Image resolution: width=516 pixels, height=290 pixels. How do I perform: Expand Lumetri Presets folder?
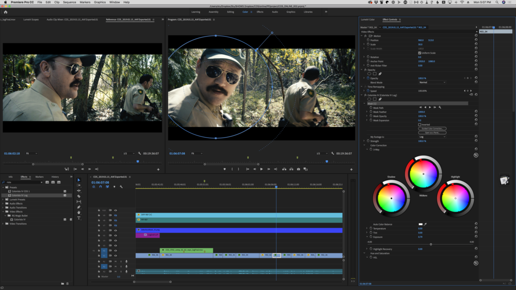3,199
